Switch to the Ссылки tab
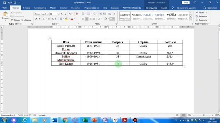 coord(63,8)
